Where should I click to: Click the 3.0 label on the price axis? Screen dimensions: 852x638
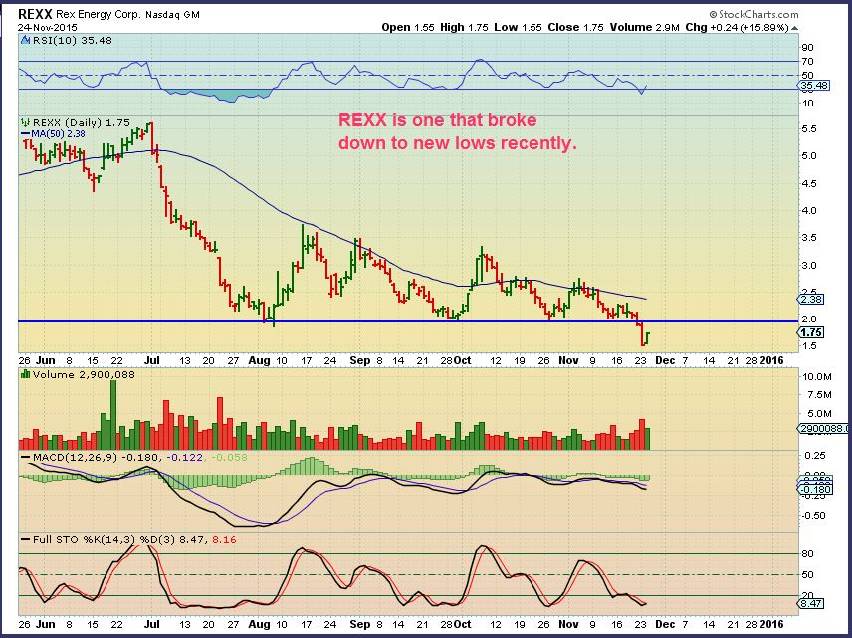point(808,265)
